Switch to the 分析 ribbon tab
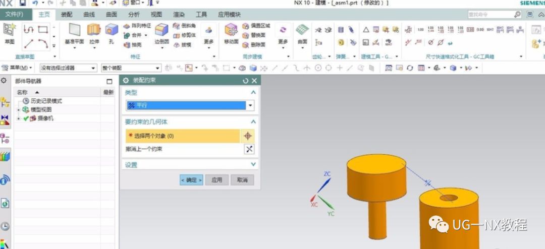The image size is (545, 249). 134,15
